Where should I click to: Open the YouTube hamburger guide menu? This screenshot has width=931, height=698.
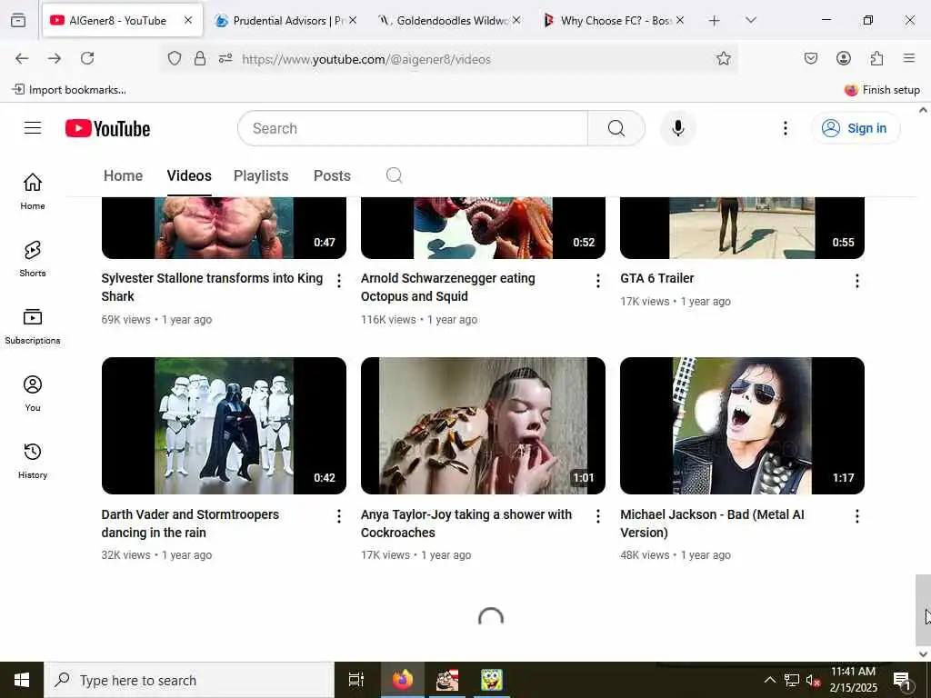tap(33, 128)
